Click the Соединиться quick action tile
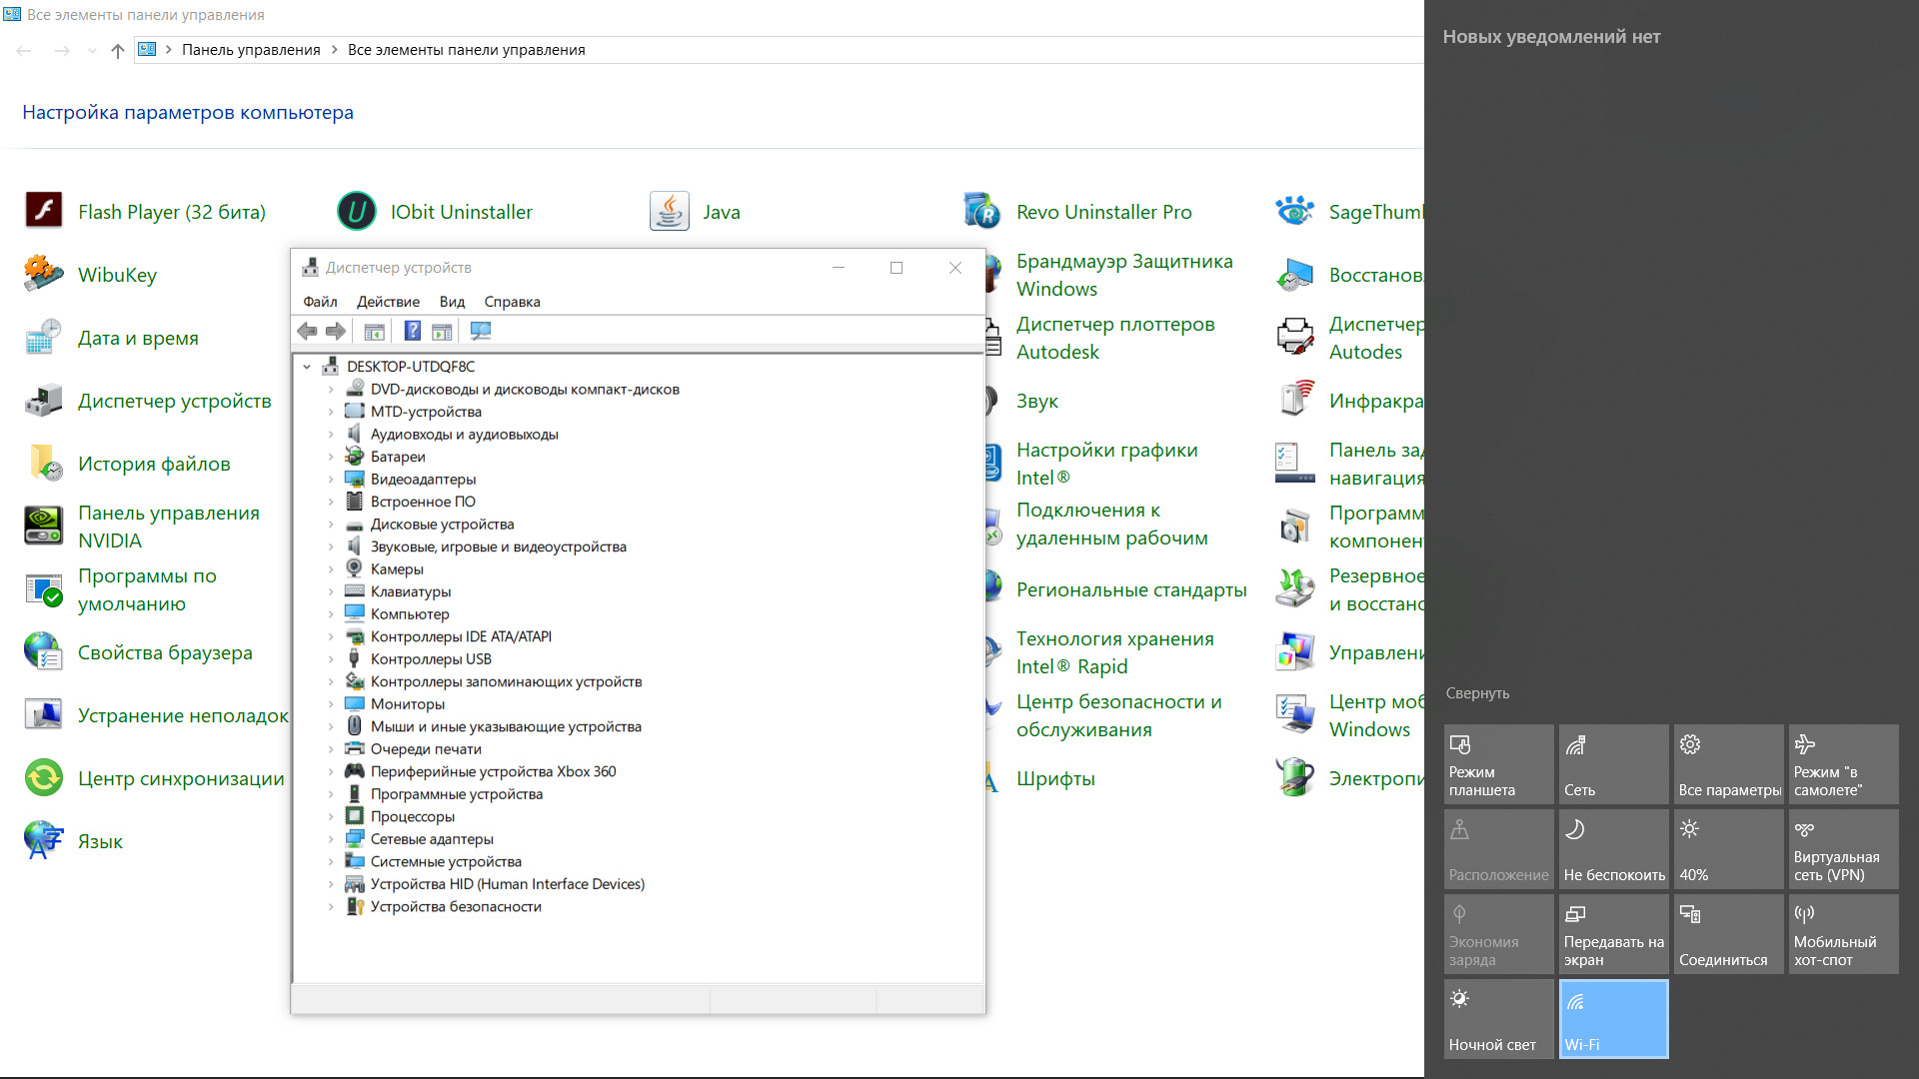Screen dimensions: 1919x1079 coord(1729,934)
